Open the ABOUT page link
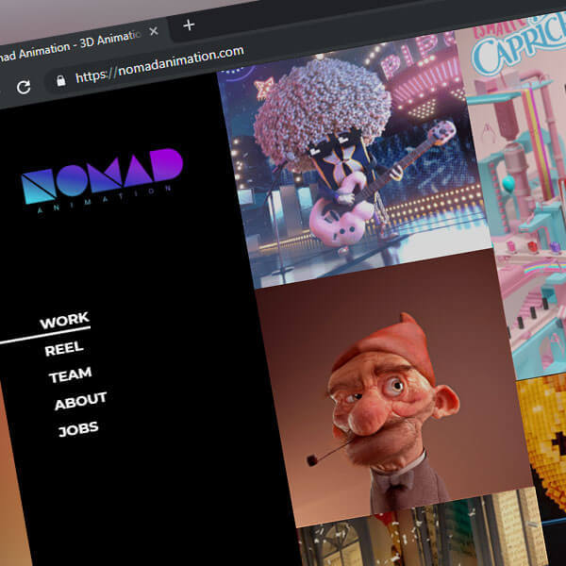The image size is (566, 566). coord(80,402)
